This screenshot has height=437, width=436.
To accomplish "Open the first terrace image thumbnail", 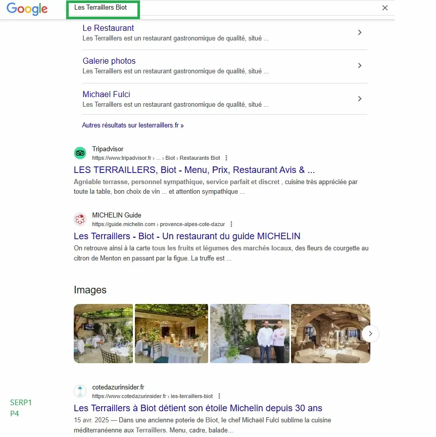I will click(103, 334).
